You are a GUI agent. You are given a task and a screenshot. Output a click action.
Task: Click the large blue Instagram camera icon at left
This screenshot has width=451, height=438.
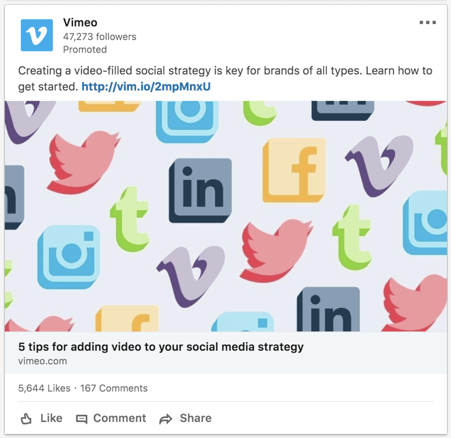coord(69,257)
